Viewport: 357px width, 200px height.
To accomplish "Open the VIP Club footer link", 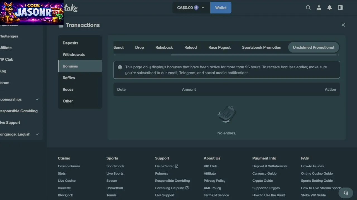I will point(210,166).
